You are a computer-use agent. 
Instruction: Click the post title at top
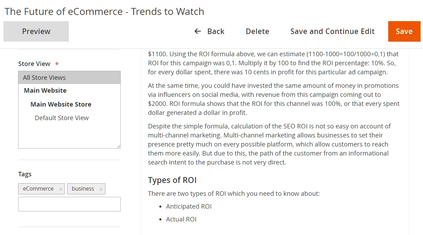[x=104, y=11]
